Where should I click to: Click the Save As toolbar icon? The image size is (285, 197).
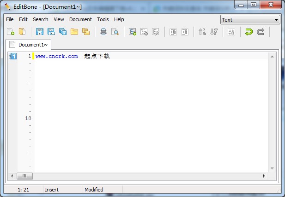point(51,32)
